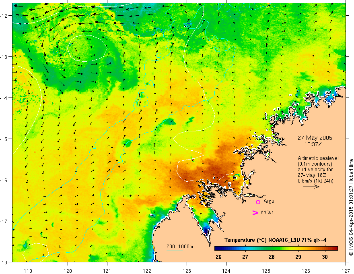The height and width of the screenshot is (274, 354).
Task: Click latitude axis label -13
Action: coord(4,57)
